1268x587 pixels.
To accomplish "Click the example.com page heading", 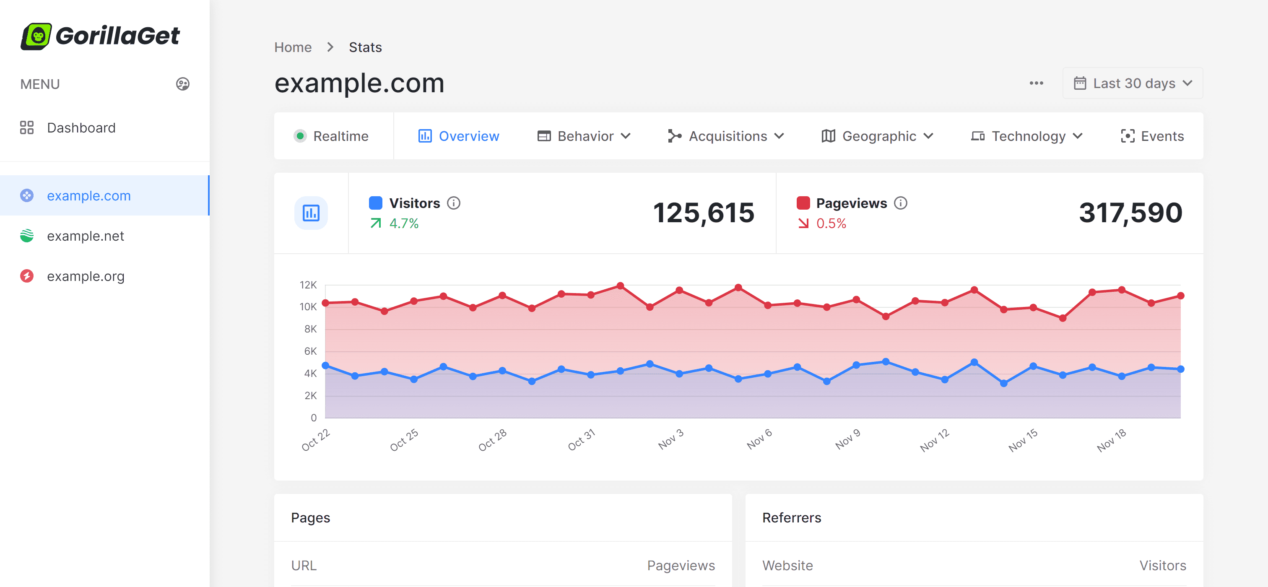I will 359,83.
